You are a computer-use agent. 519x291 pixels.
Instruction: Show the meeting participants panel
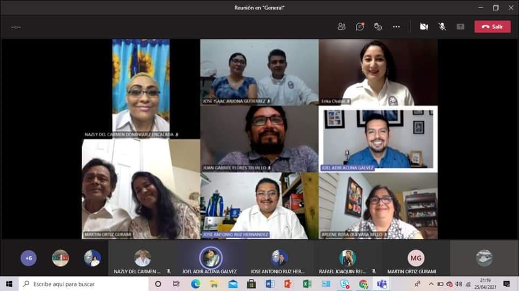(342, 27)
